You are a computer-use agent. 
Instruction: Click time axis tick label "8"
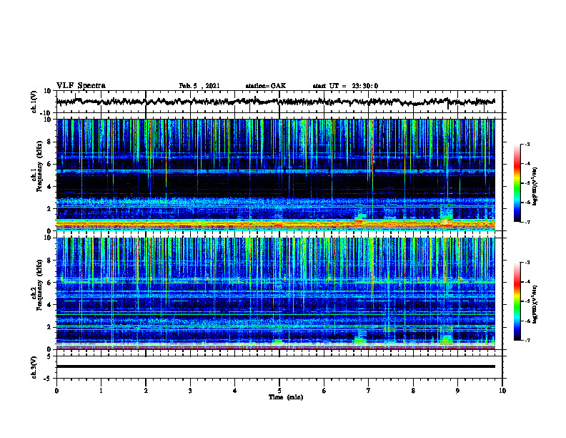(413, 391)
